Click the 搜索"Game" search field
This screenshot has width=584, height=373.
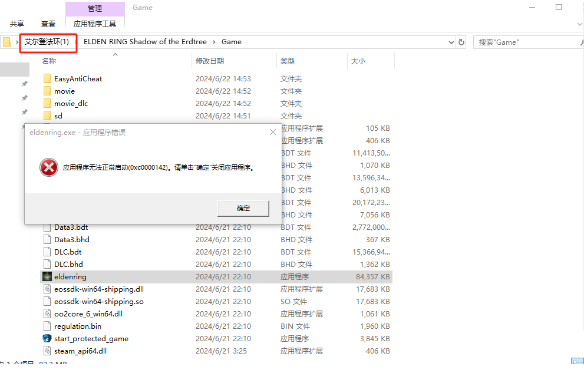[524, 42]
